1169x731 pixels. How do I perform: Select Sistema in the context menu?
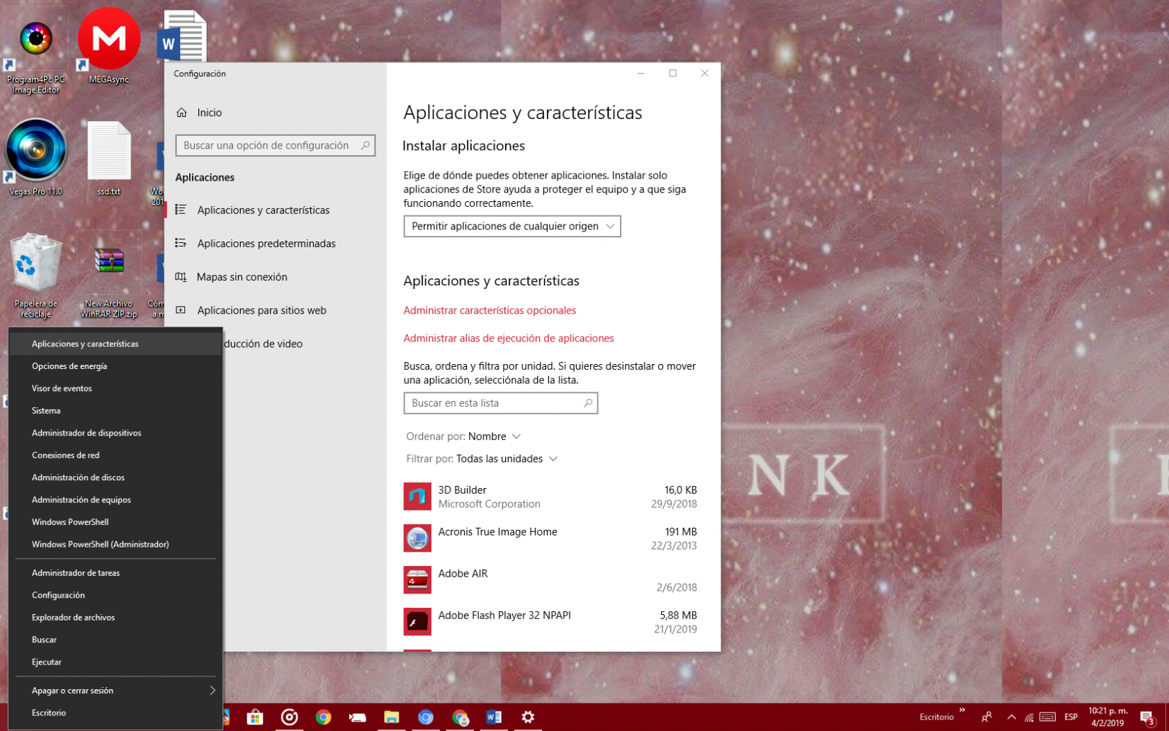coord(115,411)
